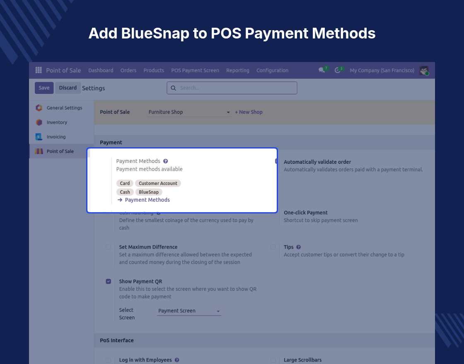The width and height of the screenshot is (464, 364).
Task: Open the Reporting menu
Action: (x=238, y=70)
